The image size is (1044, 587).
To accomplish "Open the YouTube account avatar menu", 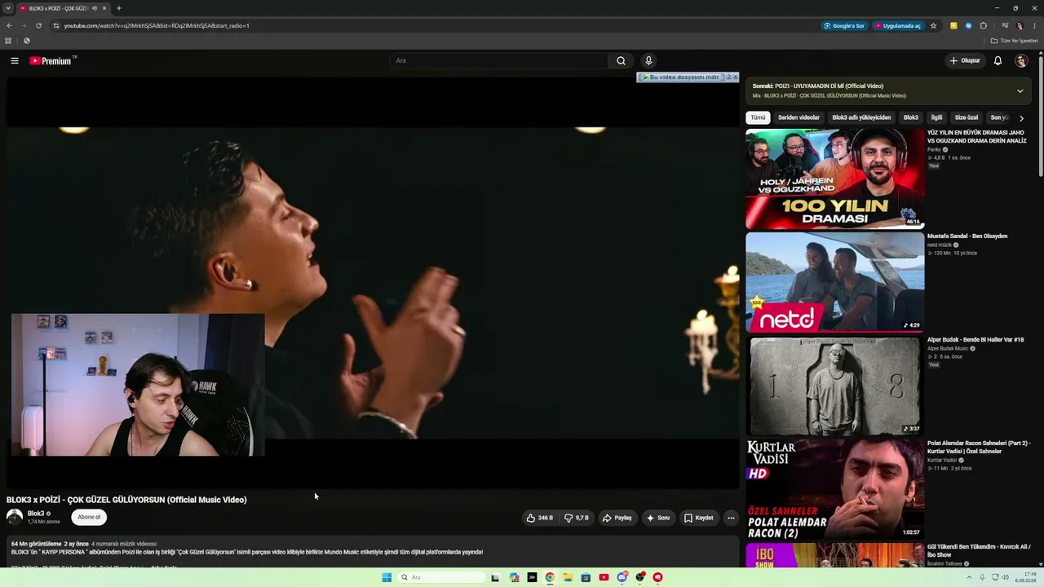I will point(1021,60).
